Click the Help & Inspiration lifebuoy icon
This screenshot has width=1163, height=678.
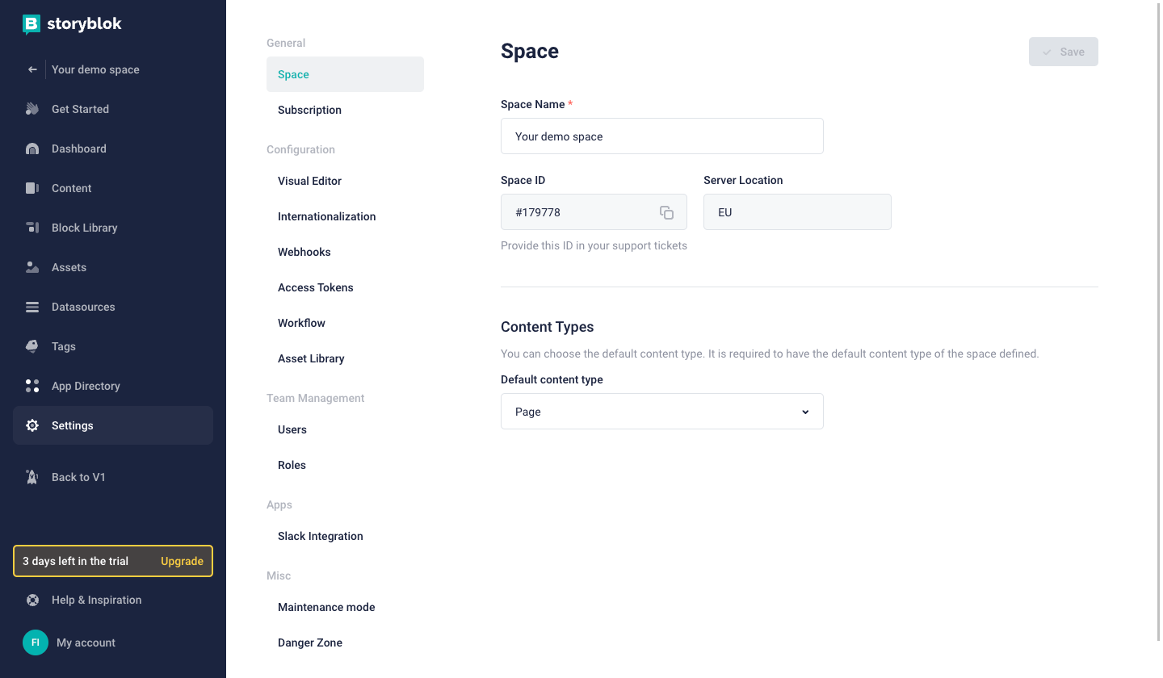pyautogui.click(x=32, y=600)
